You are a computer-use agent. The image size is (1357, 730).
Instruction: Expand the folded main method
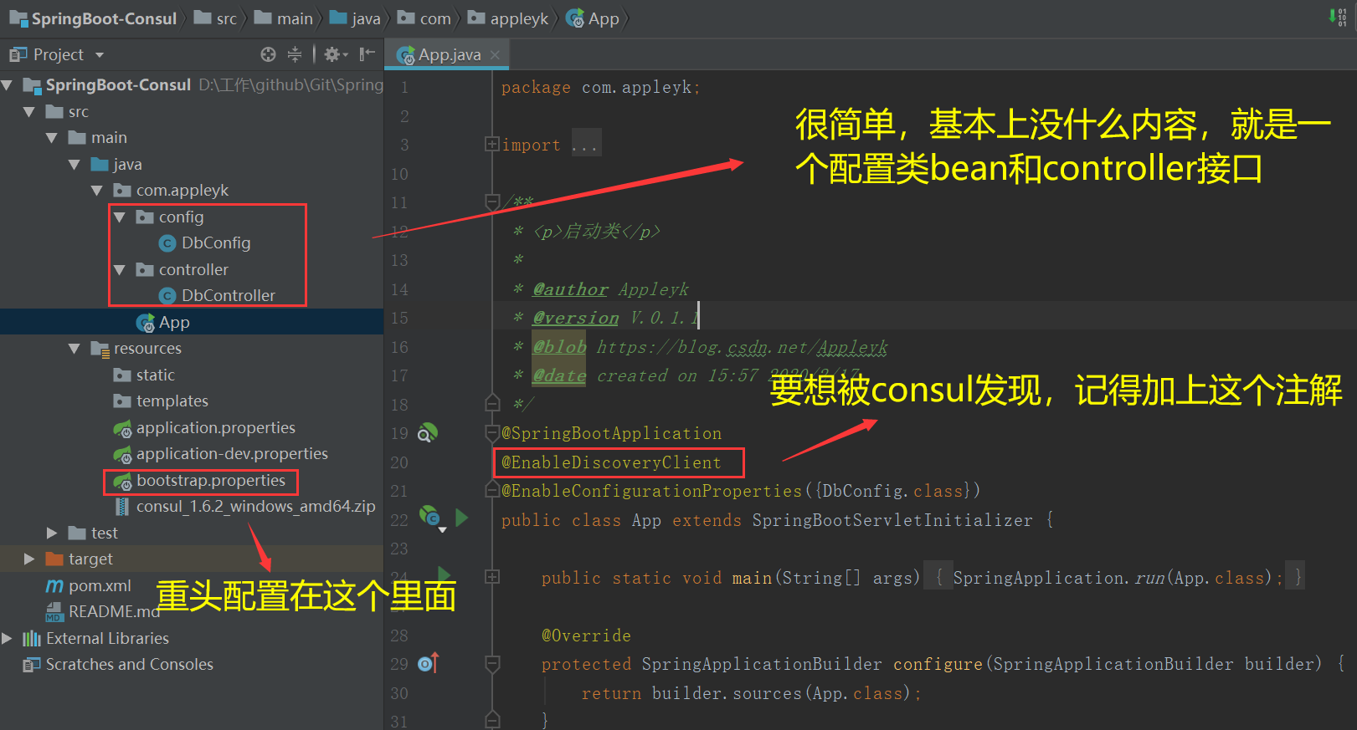492,577
